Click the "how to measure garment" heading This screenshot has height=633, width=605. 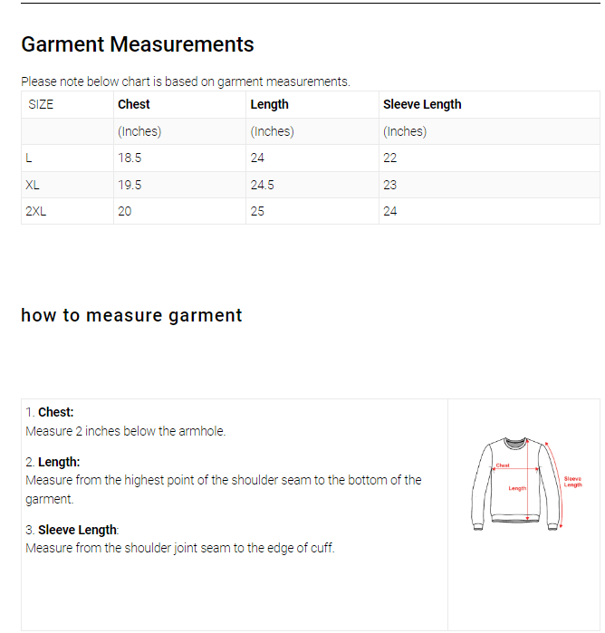(x=131, y=315)
